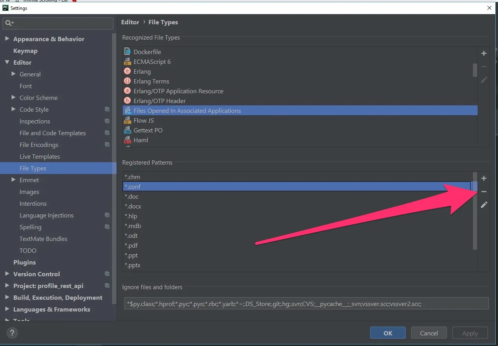The height and width of the screenshot is (346, 498).
Task: Click project-level icon beside Spelling
Action: [107, 227]
